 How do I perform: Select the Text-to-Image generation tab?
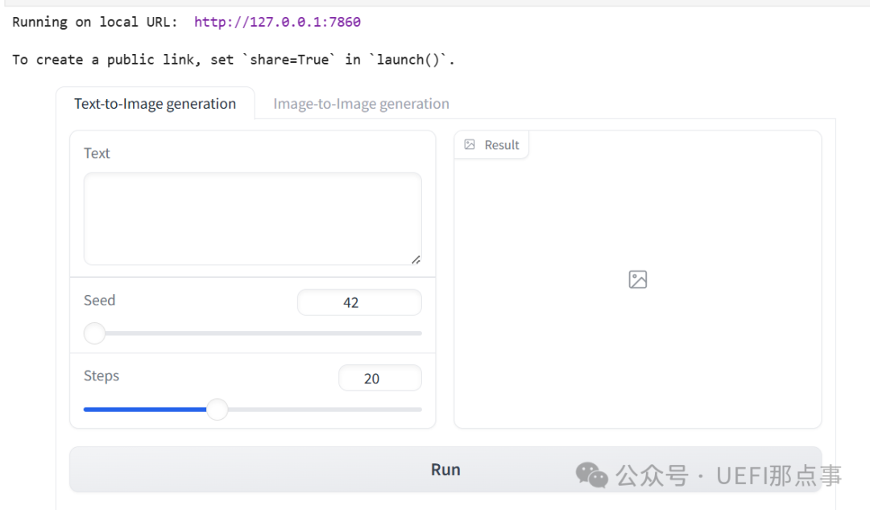pyautogui.click(x=155, y=104)
